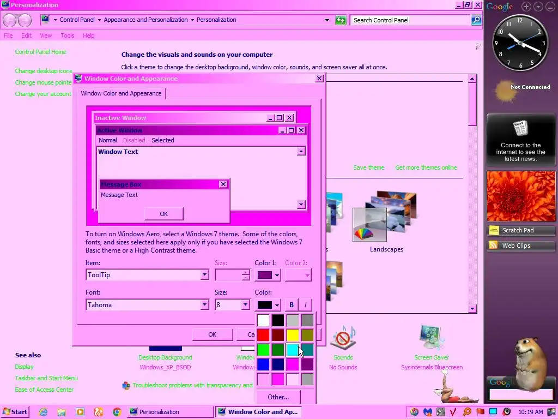Click the orange paint icon on taskbar
Screen dimensions: 558x419
coord(99,412)
